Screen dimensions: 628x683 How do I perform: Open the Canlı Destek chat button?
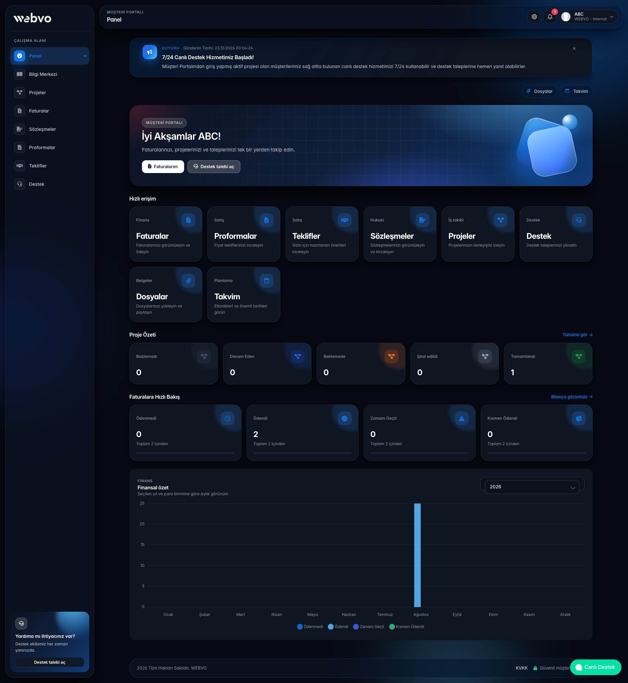595,667
